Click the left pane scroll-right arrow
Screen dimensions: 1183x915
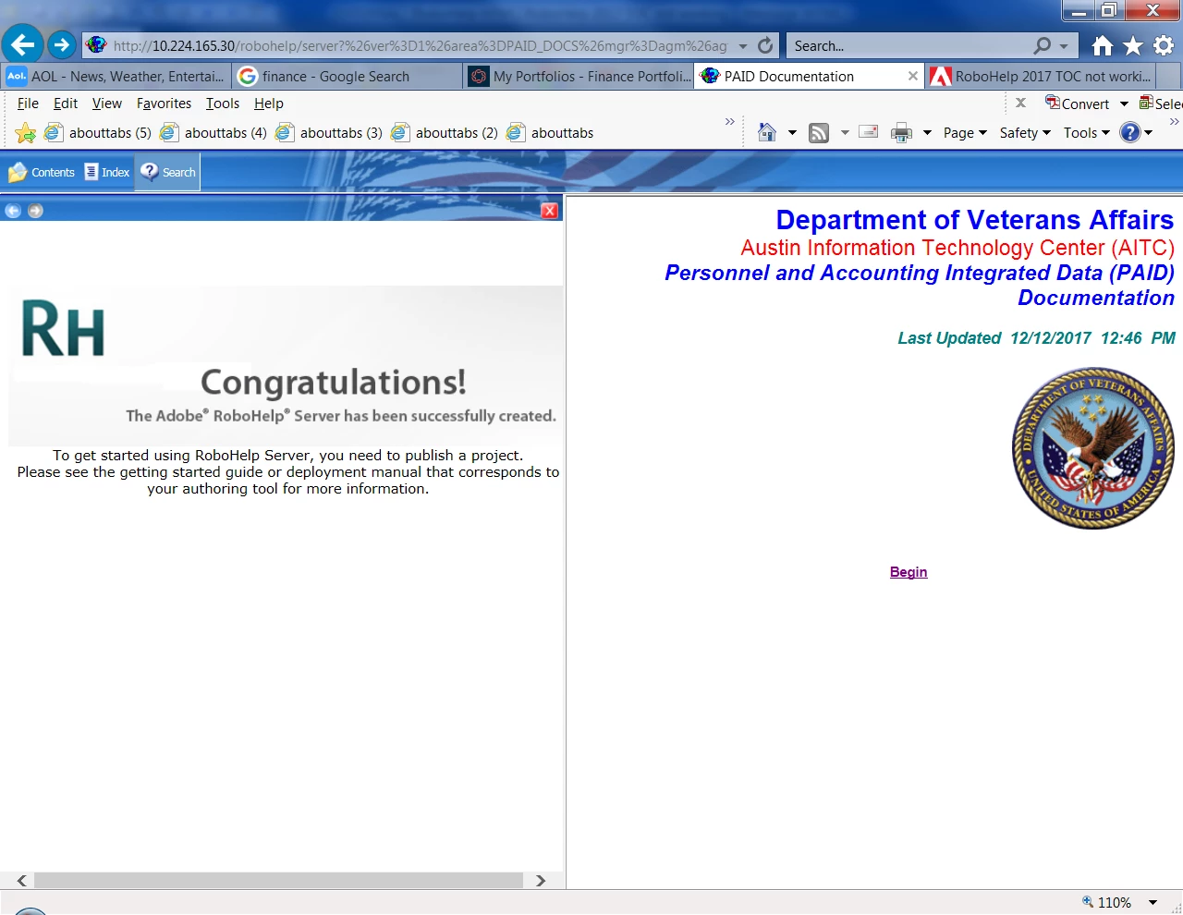(541, 880)
